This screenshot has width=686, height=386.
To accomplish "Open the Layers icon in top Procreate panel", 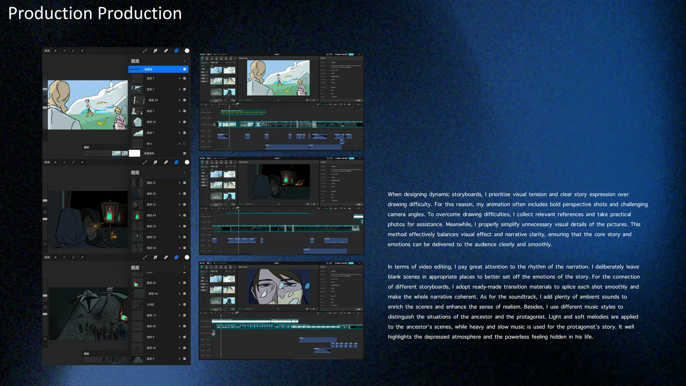I will click(x=176, y=51).
